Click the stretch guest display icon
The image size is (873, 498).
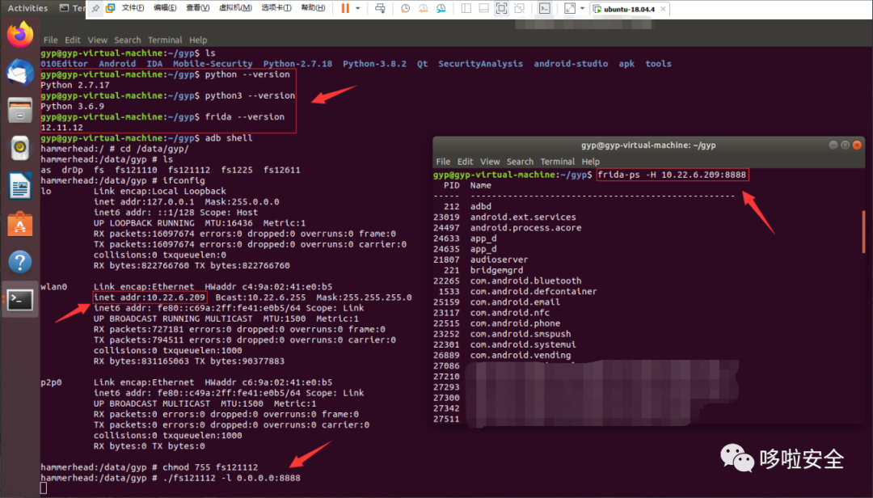click(x=570, y=8)
